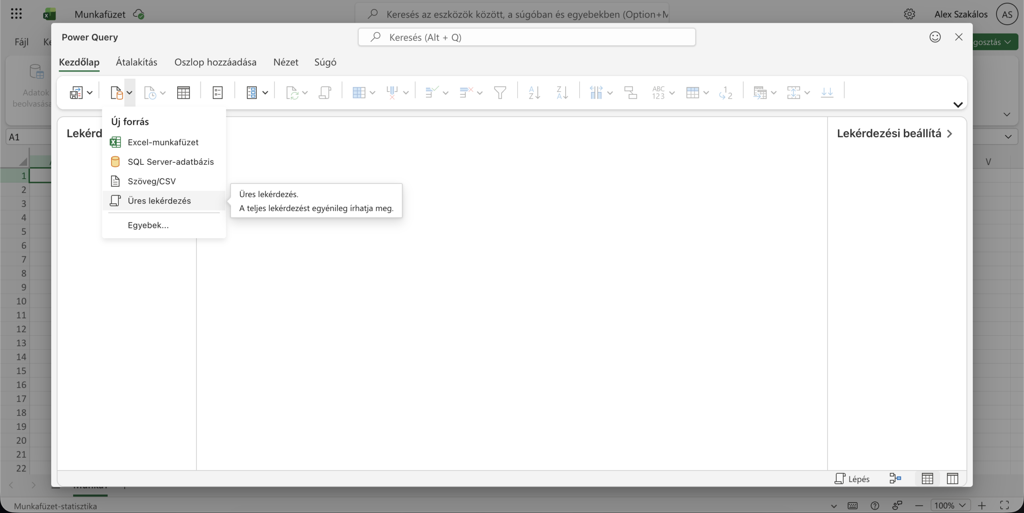Choose Excel-munkafüzet as new source
Image resolution: width=1024 pixels, height=513 pixels.
[163, 142]
